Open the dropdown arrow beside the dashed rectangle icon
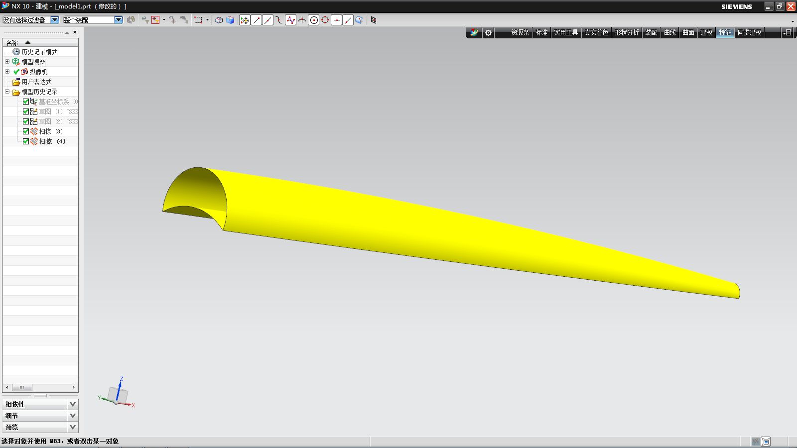 [207, 20]
